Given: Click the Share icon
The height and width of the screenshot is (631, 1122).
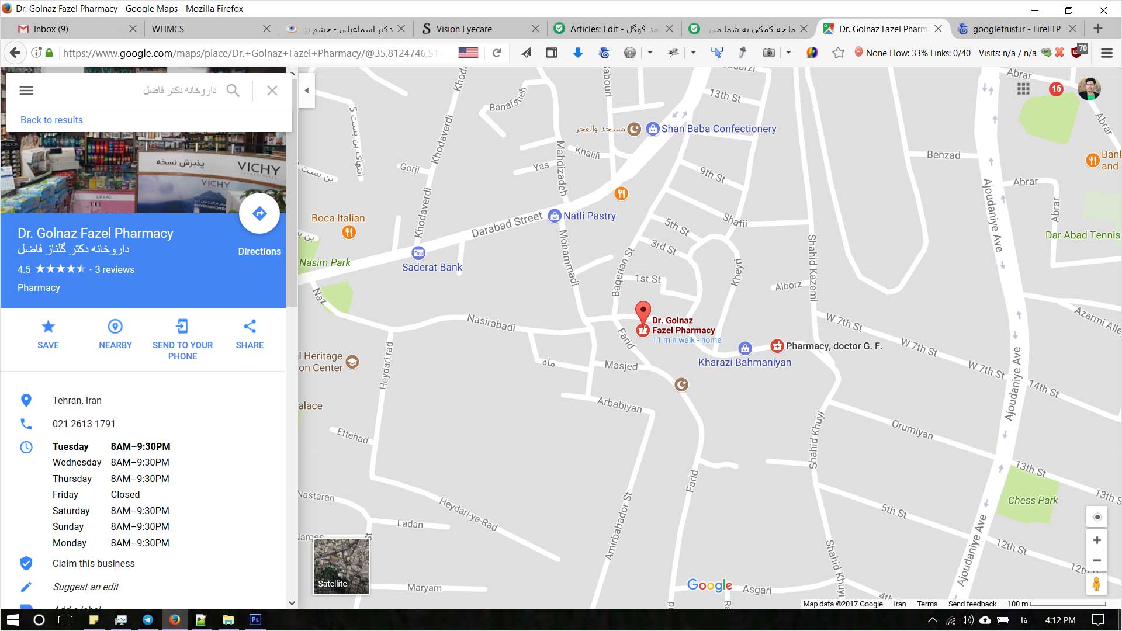Looking at the screenshot, I should pyautogui.click(x=250, y=327).
